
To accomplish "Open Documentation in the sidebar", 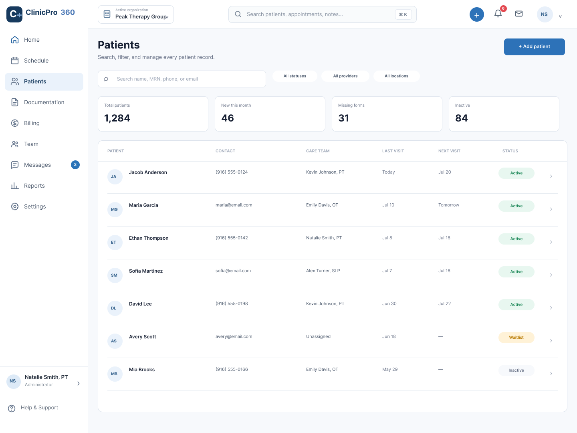I will 44,102.
